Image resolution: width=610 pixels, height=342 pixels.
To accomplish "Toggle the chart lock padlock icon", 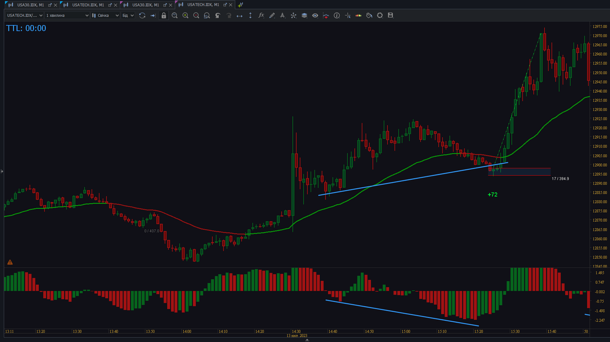I will pyautogui.click(x=164, y=16).
